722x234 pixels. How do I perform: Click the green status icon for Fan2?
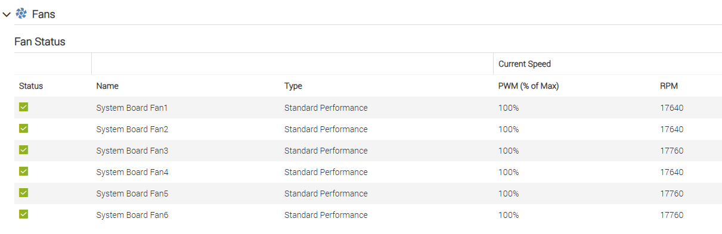(x=24, y=129)
